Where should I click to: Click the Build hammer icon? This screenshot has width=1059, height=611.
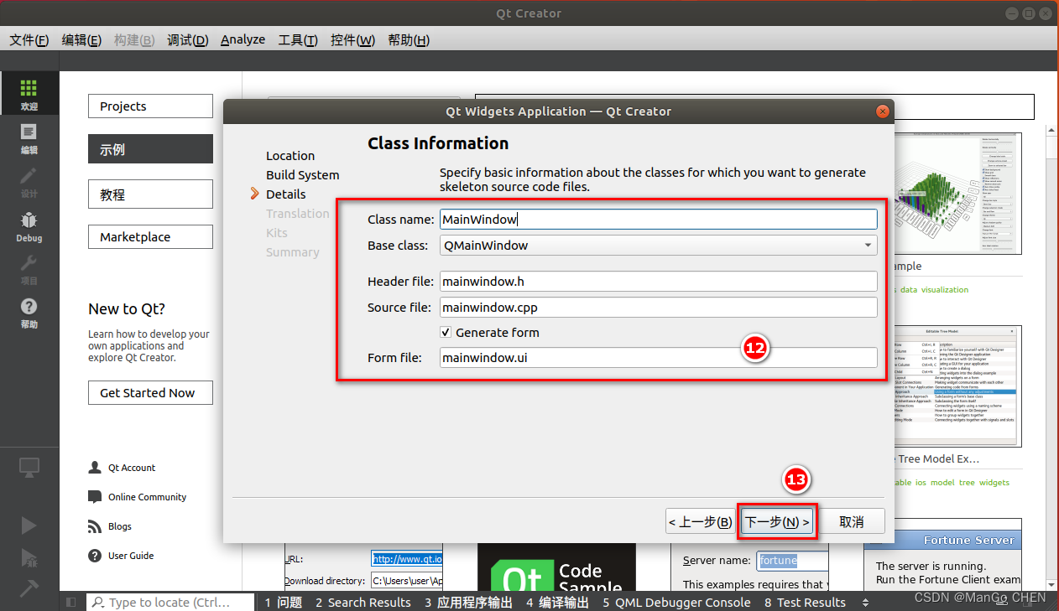(29, 588)
